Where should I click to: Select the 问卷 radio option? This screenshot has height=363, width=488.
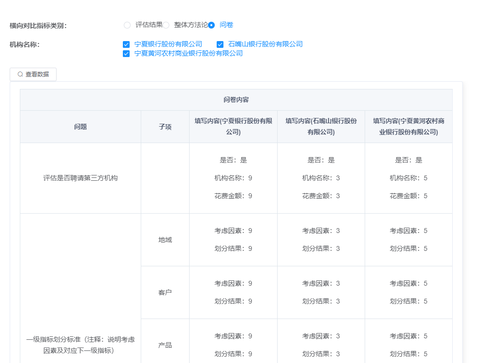[211, 25]
